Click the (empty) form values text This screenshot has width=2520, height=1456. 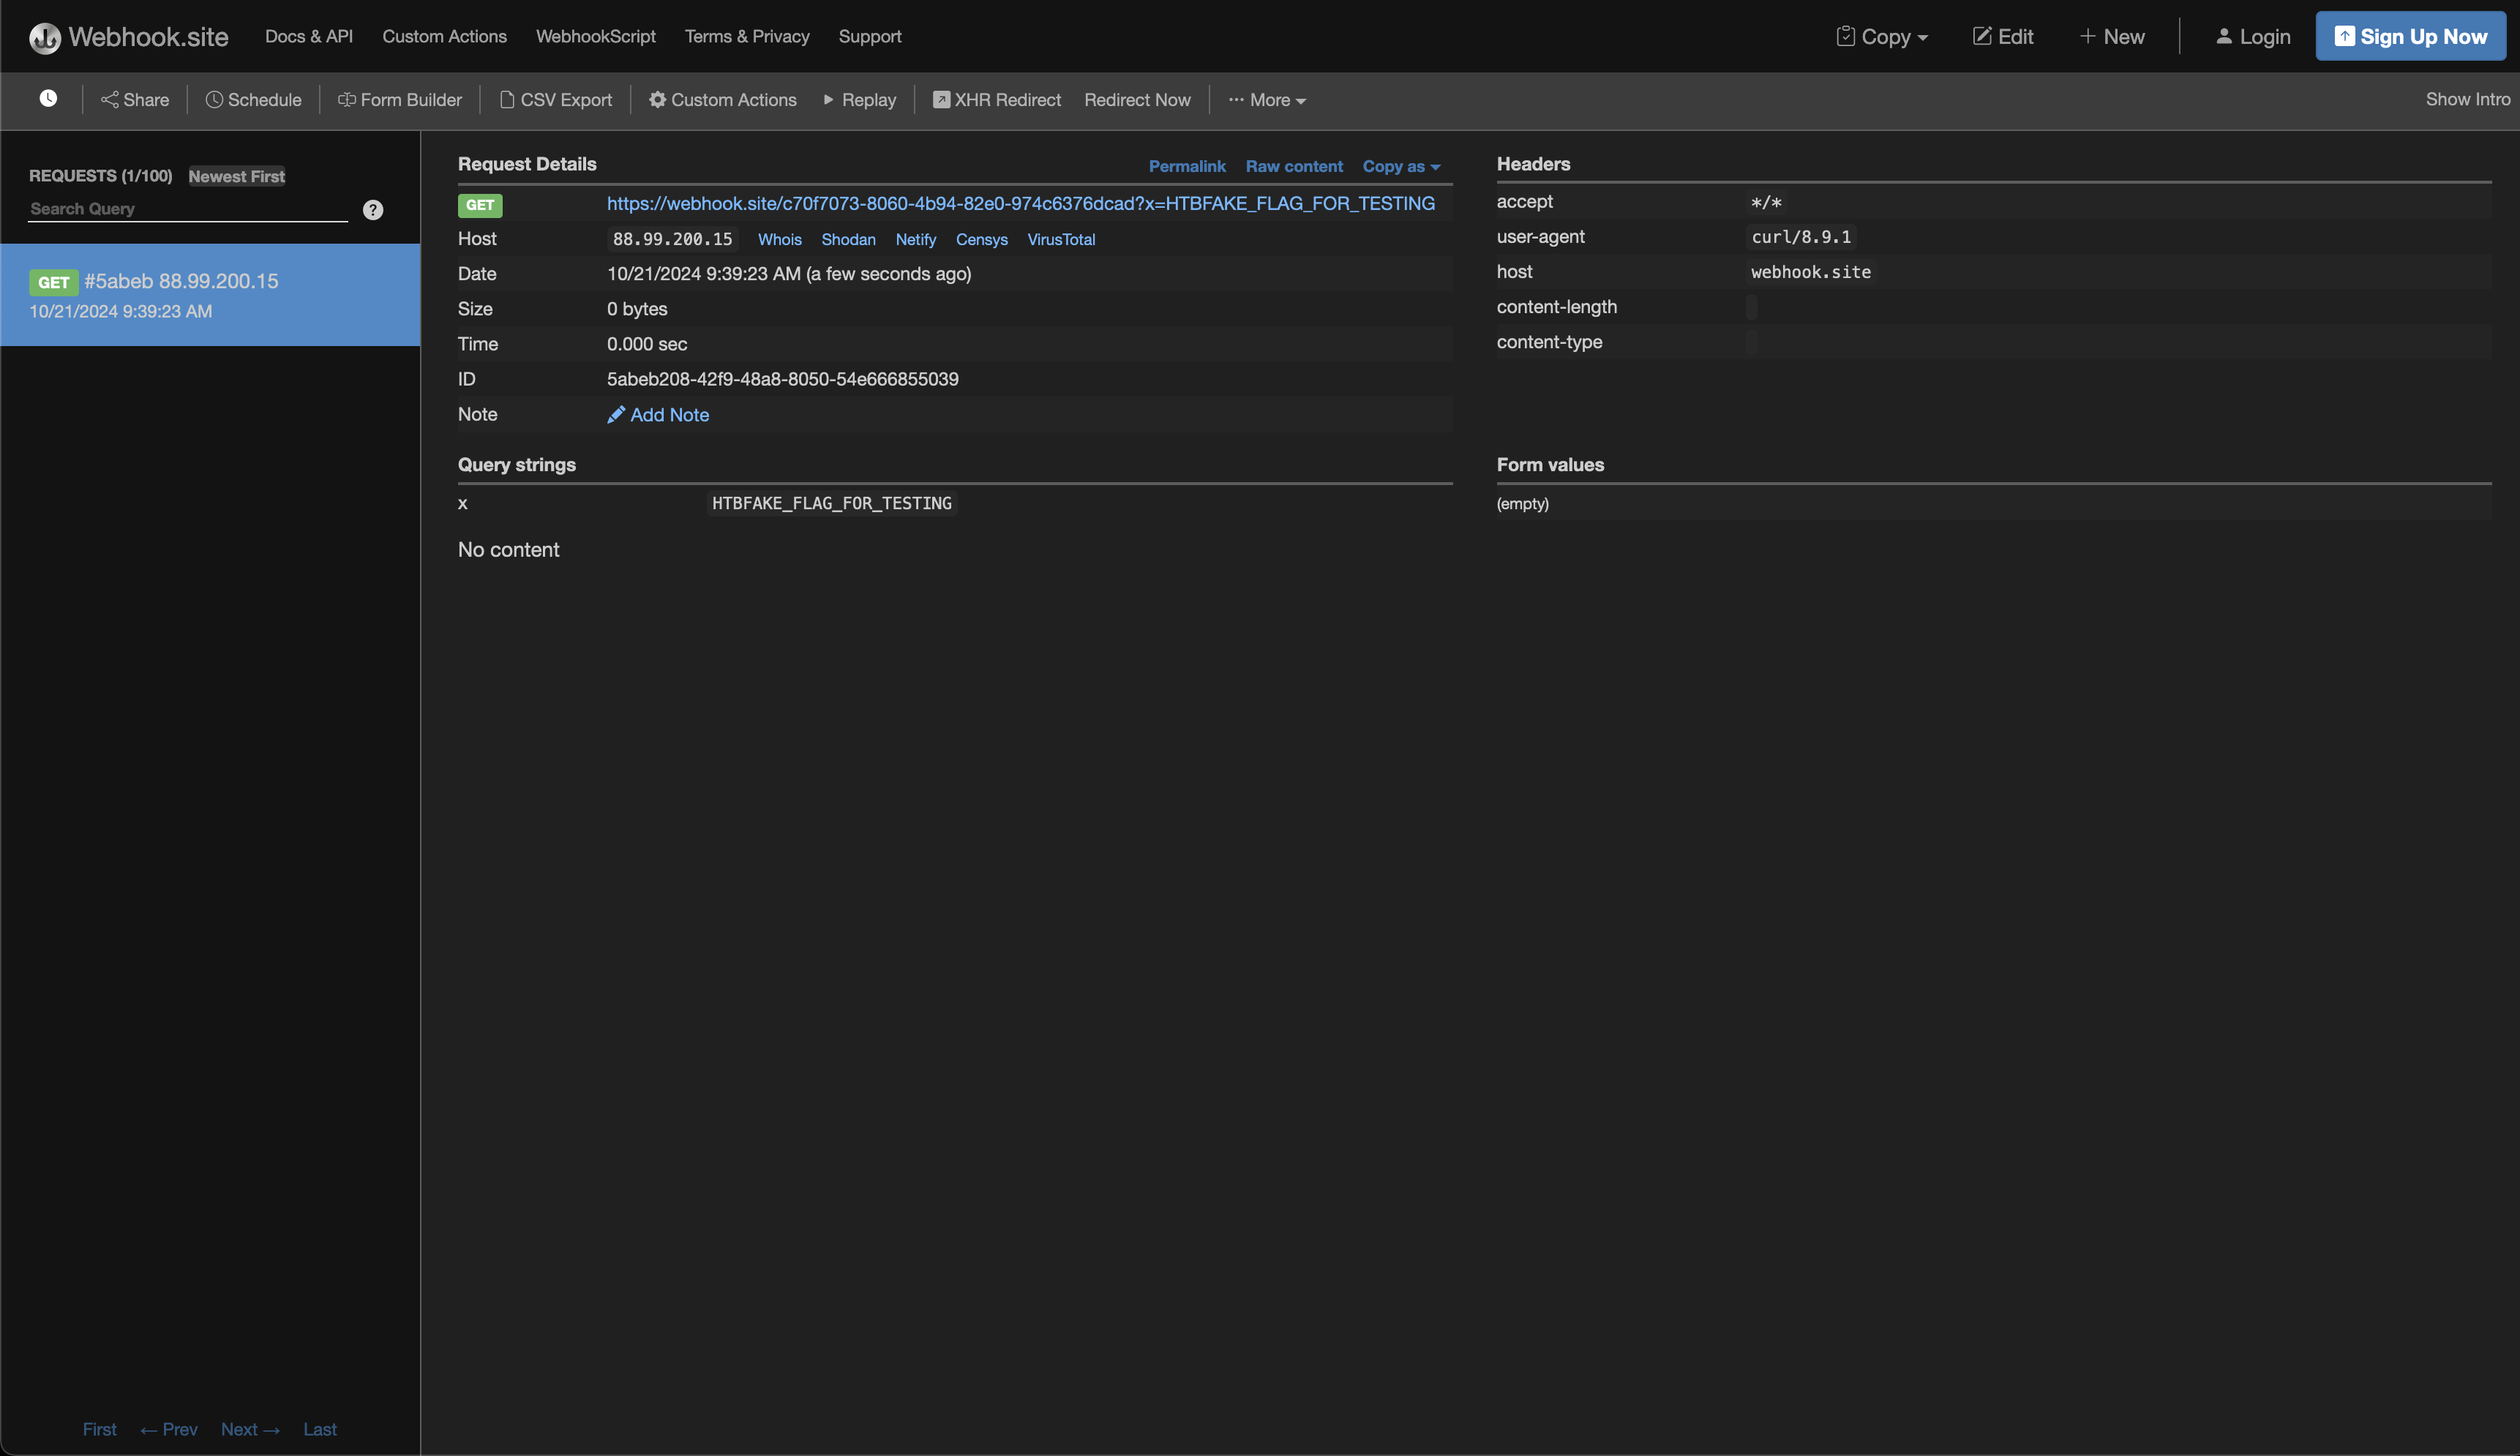tap(1523, 504)
